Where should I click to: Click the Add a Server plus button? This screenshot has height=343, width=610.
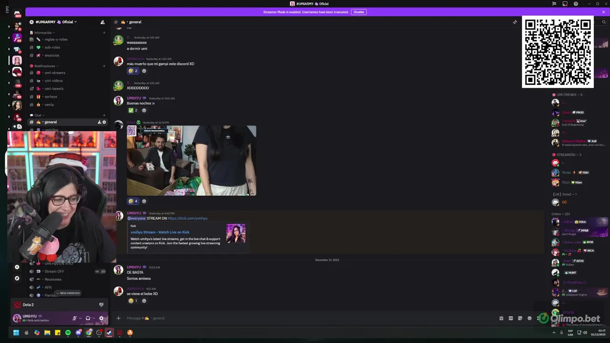tap(17, 267)
